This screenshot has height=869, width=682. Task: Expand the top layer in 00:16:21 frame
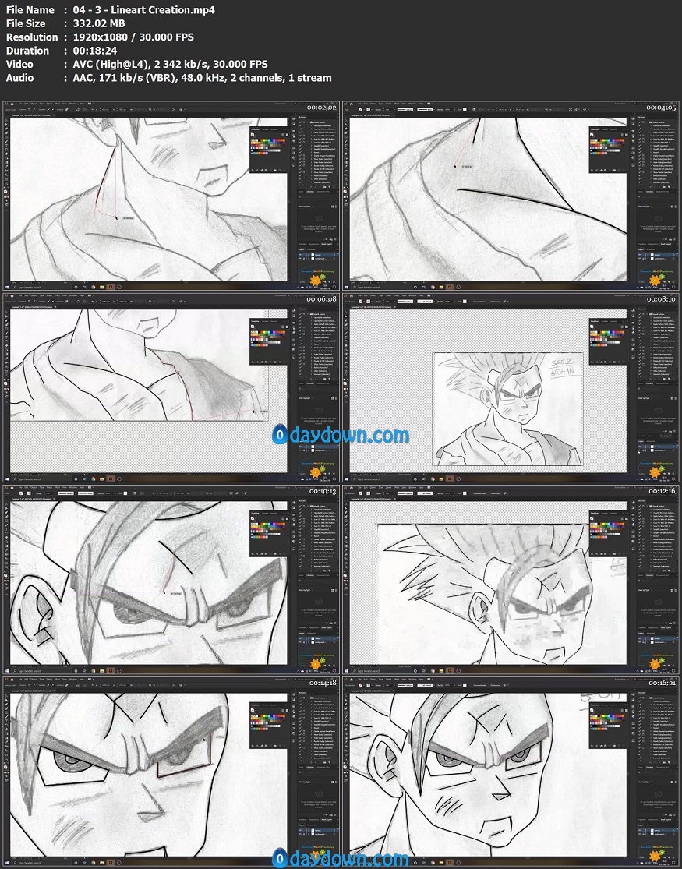point(648,830)
